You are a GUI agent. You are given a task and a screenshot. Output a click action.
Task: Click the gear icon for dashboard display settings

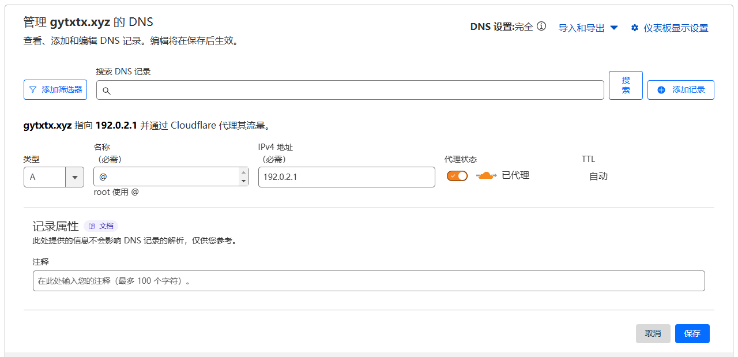pyautogui.click(x=635, y=28)
